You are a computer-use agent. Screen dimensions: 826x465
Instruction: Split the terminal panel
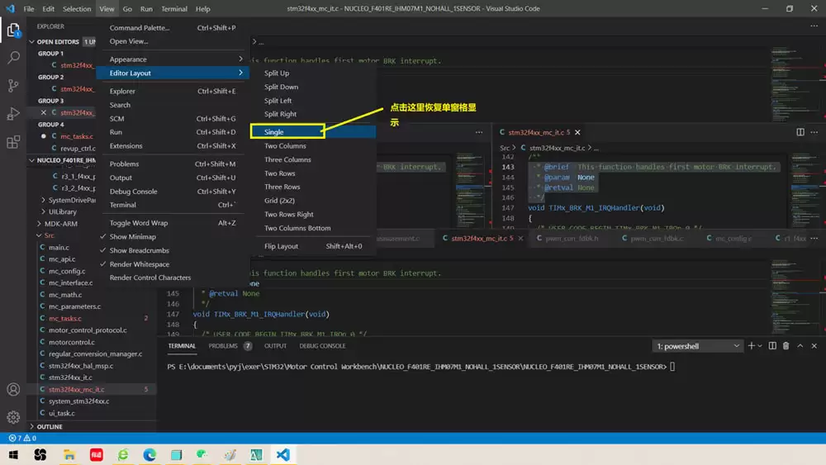(x=772, y=346)
